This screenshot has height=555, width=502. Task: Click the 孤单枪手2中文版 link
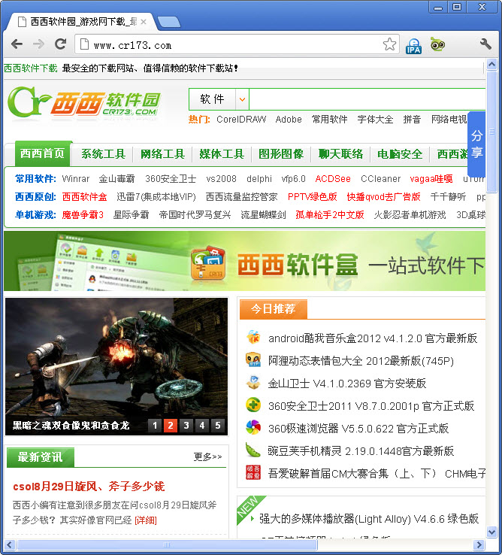[330, 215]
